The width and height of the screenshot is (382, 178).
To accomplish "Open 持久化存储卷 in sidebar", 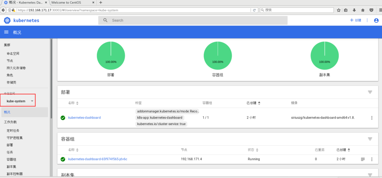I will [16, 68].
